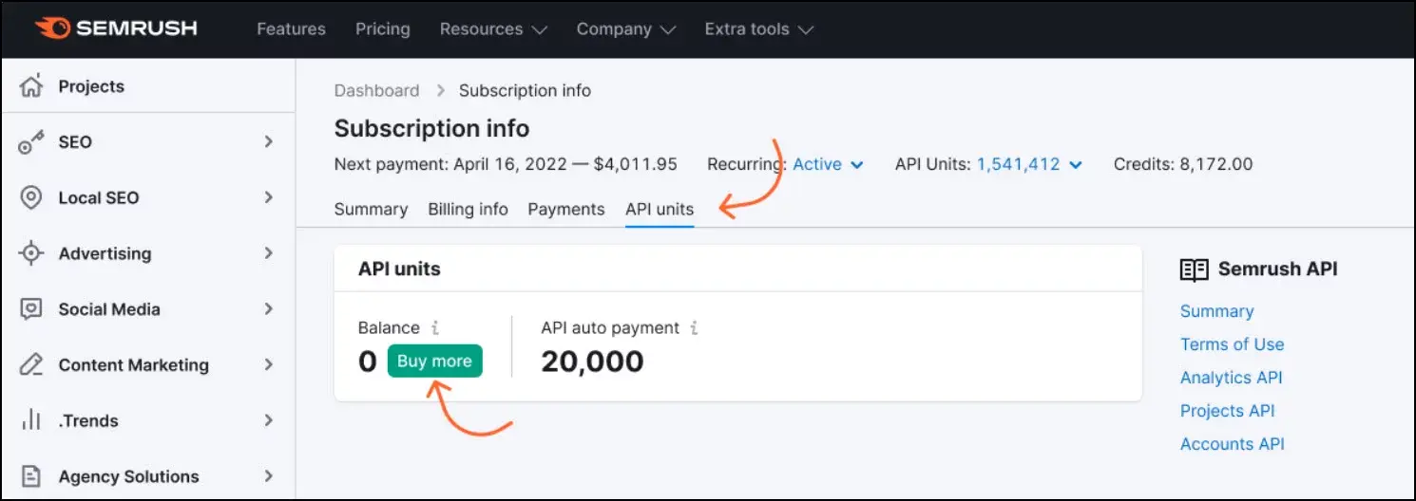Click the 20,000 auto payment value

tap(592, 362)
